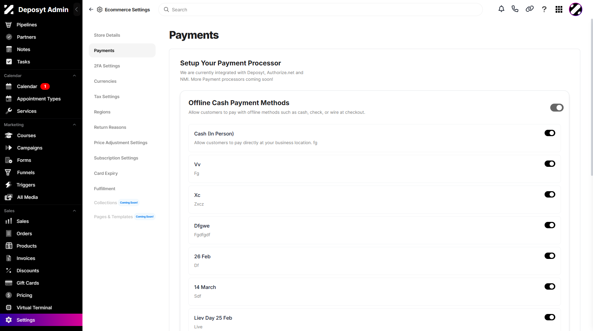Collapse the Marketing sidebar section

[x=74, y=125]
